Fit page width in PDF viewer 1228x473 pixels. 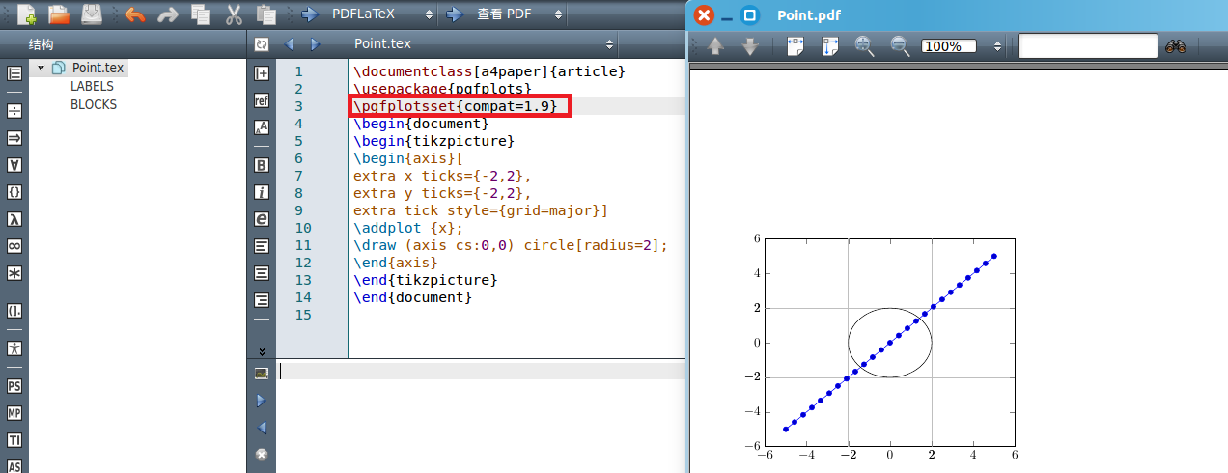click(x=796, y=46)
